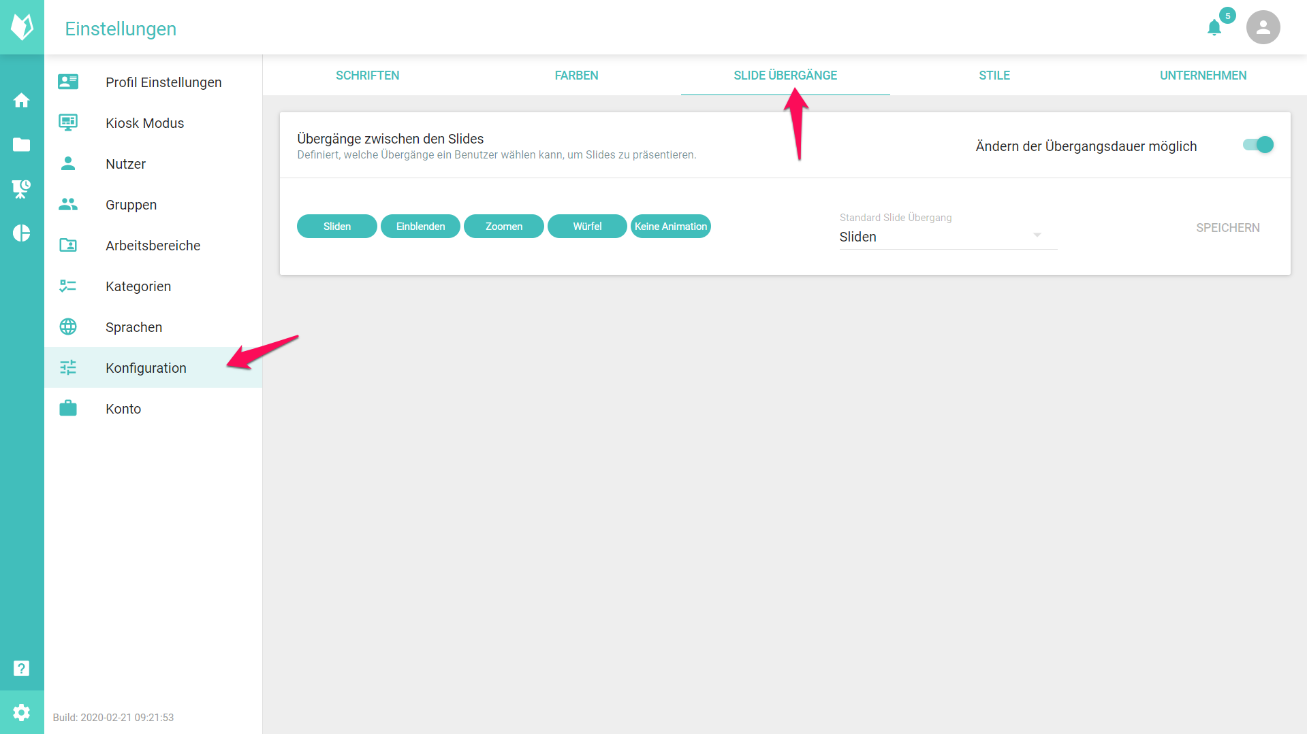Toggle the Sliden transition chip

click(337, 227)
